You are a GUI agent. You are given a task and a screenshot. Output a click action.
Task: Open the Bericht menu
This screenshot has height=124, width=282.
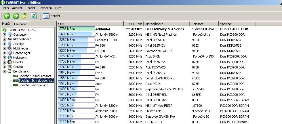[x=31, y=8]
